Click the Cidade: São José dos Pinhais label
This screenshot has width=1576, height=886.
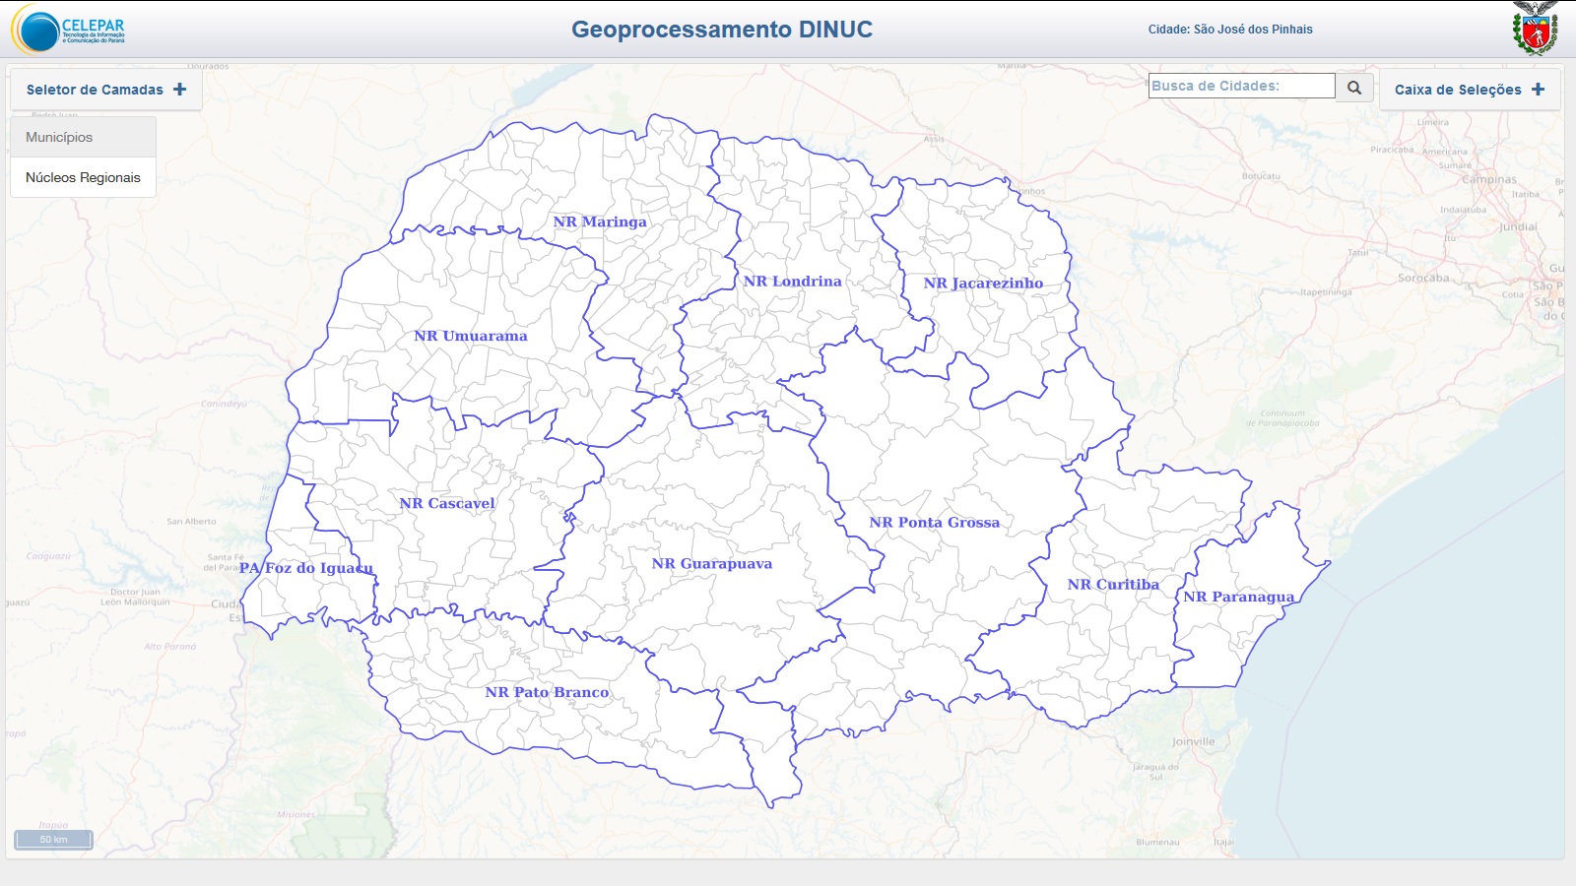click(x=1230, y=30)
